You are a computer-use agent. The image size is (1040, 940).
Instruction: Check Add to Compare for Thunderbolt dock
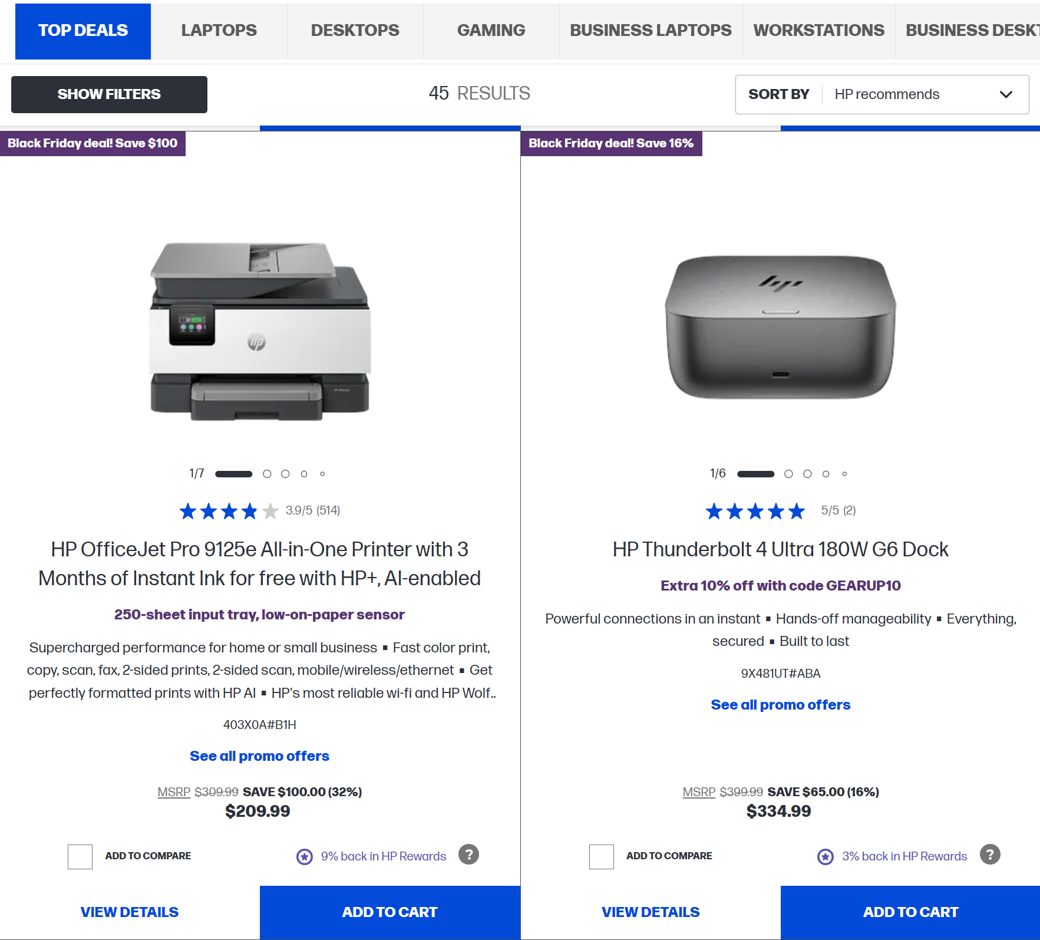click(601, 856)
